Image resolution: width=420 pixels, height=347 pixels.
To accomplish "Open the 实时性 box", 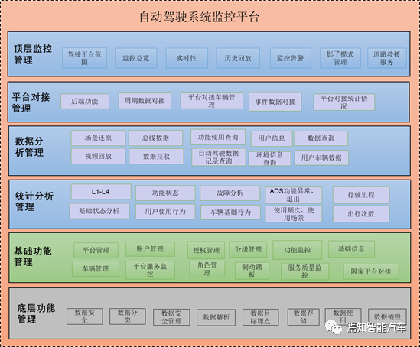I will [x=187, y=58].
